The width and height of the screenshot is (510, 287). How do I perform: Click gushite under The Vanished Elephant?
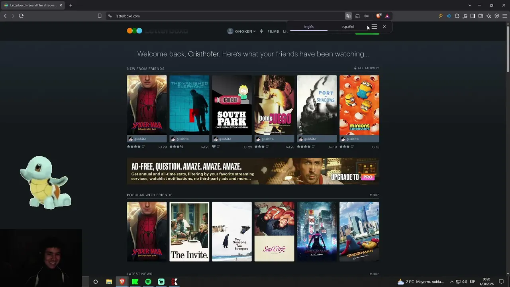click(x=182, y=139)
